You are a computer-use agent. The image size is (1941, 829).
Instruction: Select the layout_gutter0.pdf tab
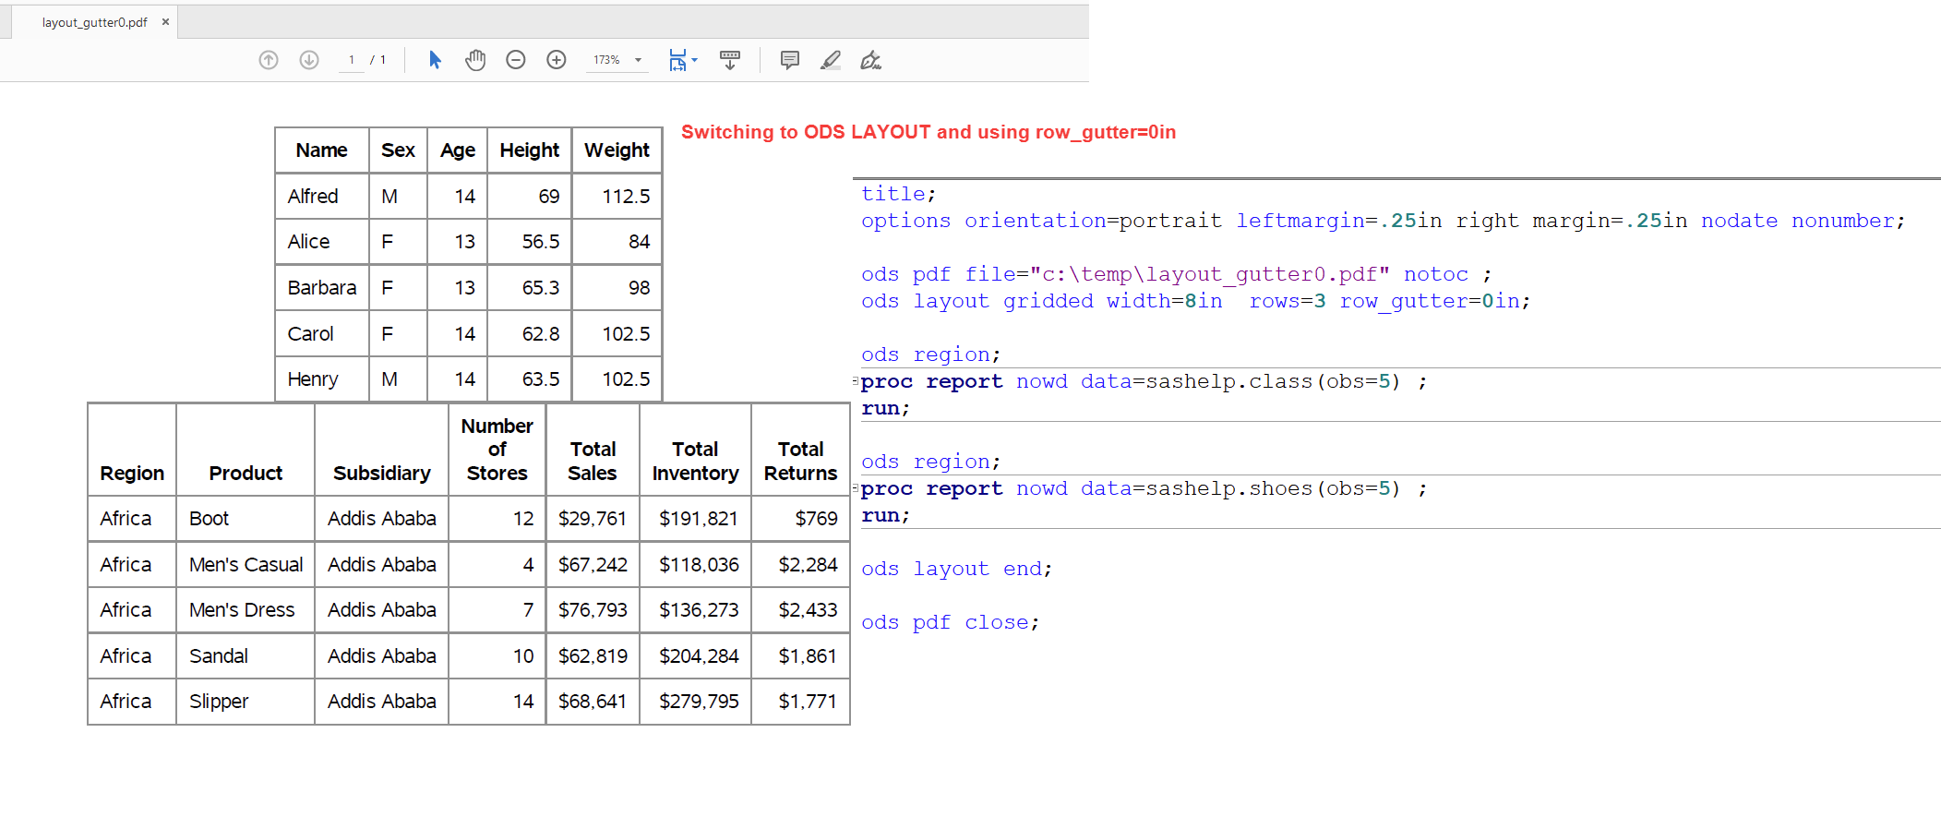coord(94,22)
